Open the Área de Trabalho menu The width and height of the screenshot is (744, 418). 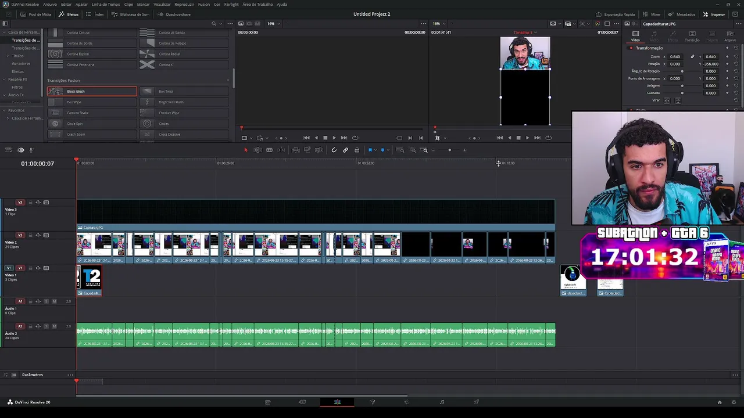pos(257,4)
